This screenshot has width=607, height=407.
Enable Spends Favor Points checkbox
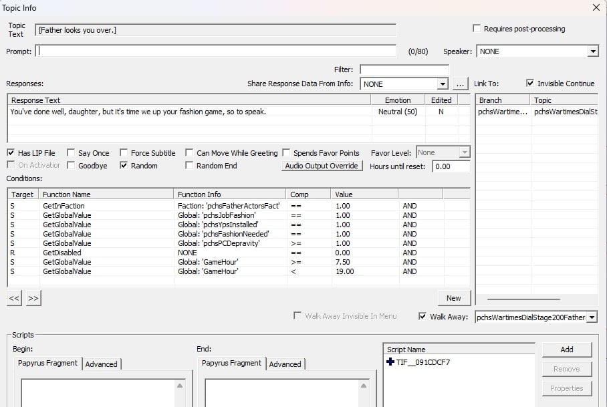(x=286, y=153)
